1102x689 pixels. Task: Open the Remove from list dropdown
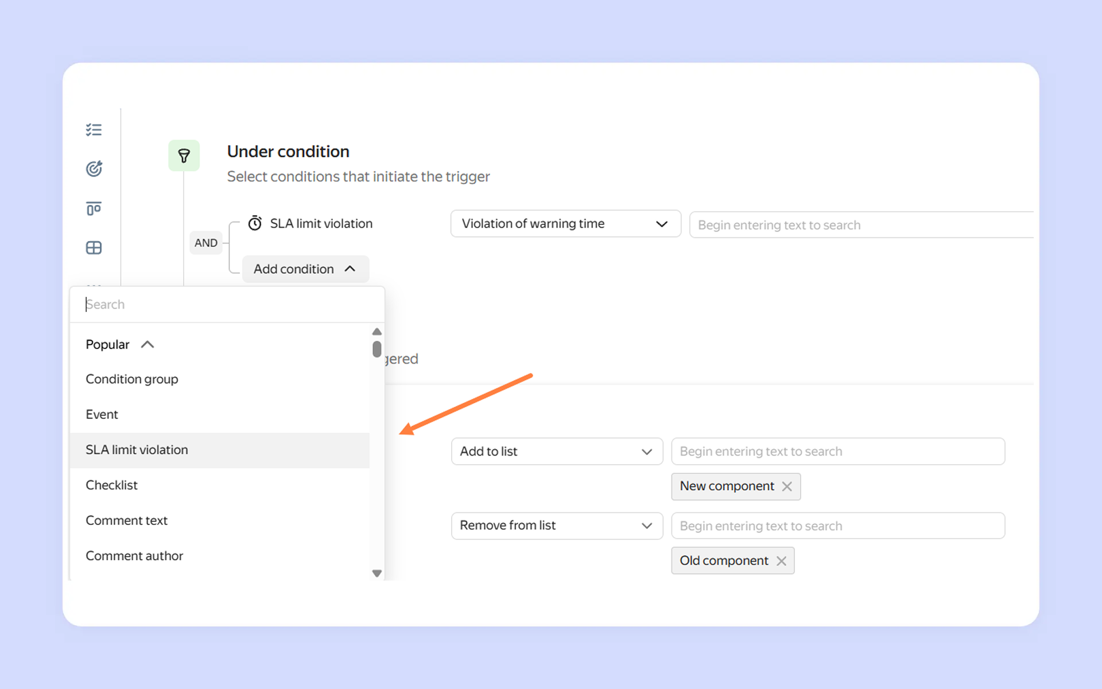click(x=556, y=525)
